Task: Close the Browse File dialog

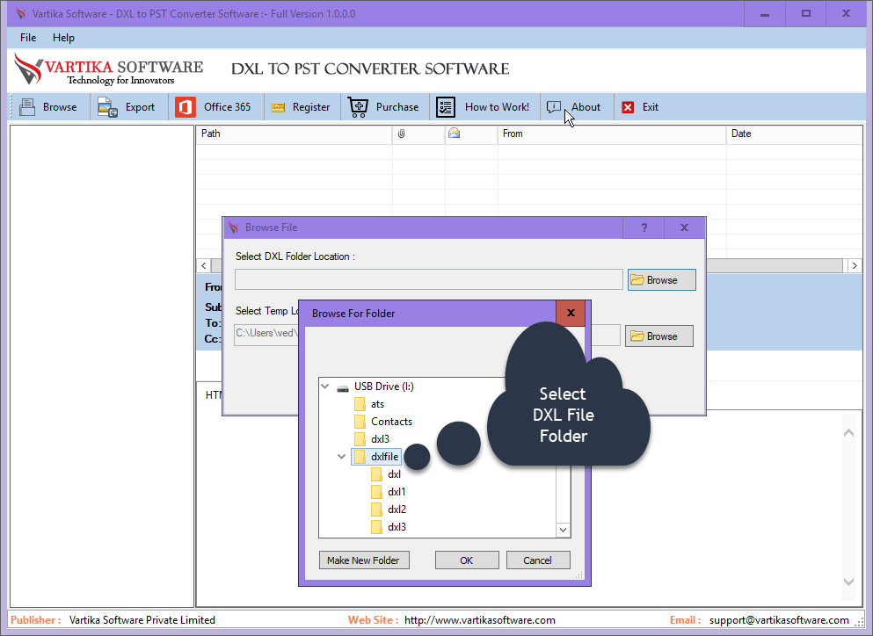Action: click(684, 228)
